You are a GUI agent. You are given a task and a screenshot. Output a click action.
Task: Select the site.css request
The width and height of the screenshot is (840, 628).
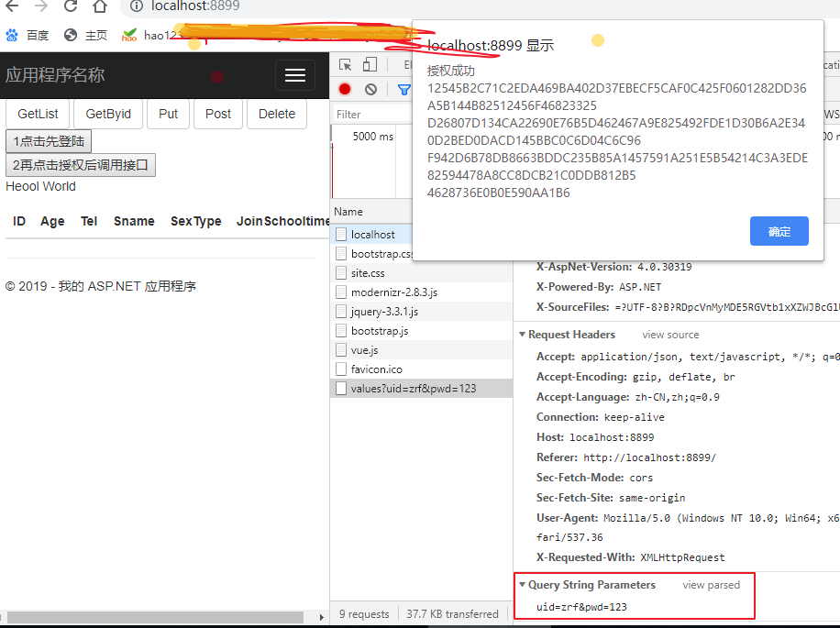tap(422, 273)
